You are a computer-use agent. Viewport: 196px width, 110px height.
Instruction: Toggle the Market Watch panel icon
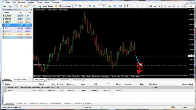click(x=17, y=6)
